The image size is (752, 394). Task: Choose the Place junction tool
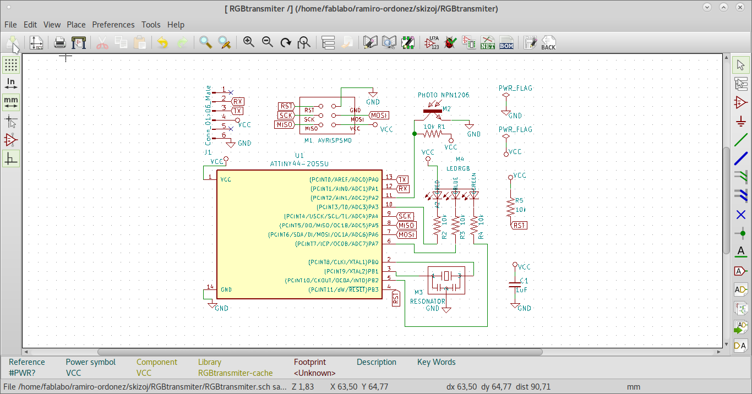tap(741, 233)
